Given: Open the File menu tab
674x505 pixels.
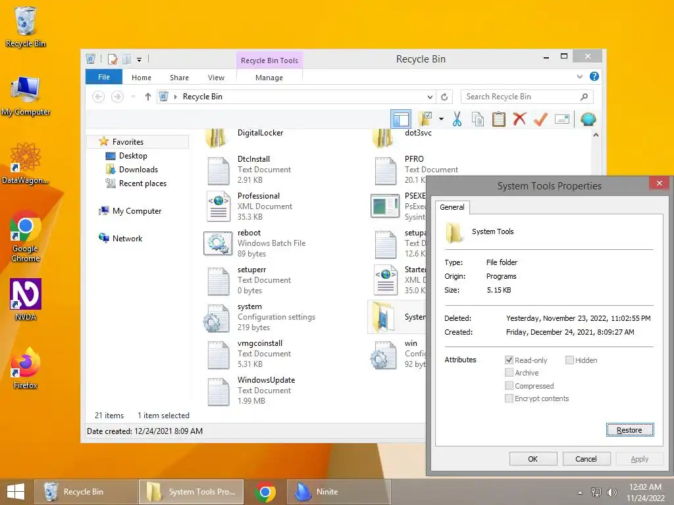Looking at the screenshot, I should pos(104,77).
